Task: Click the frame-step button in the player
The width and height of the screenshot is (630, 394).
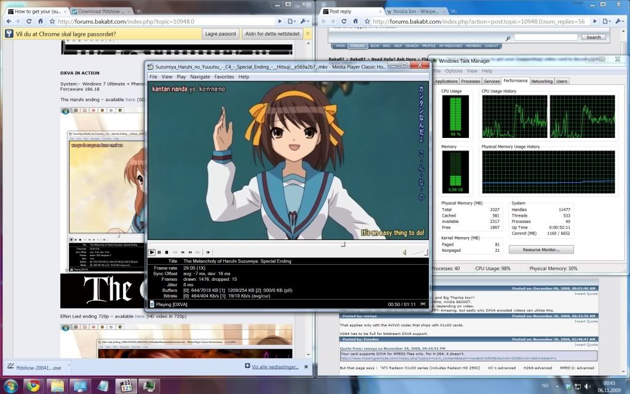Action: coord(209,252)
